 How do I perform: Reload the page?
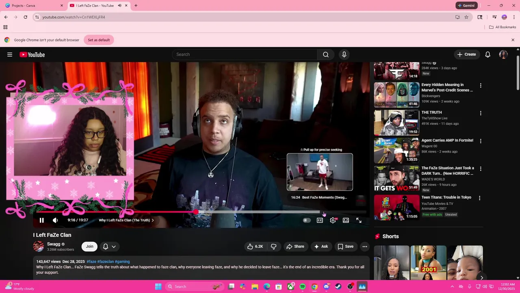click(x=25, y=17)
